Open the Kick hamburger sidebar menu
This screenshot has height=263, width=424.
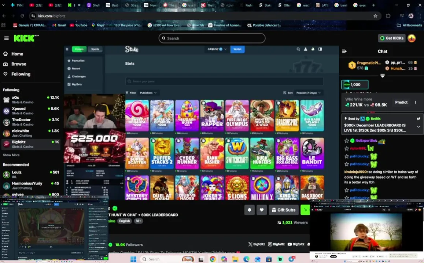coord(6,38)
